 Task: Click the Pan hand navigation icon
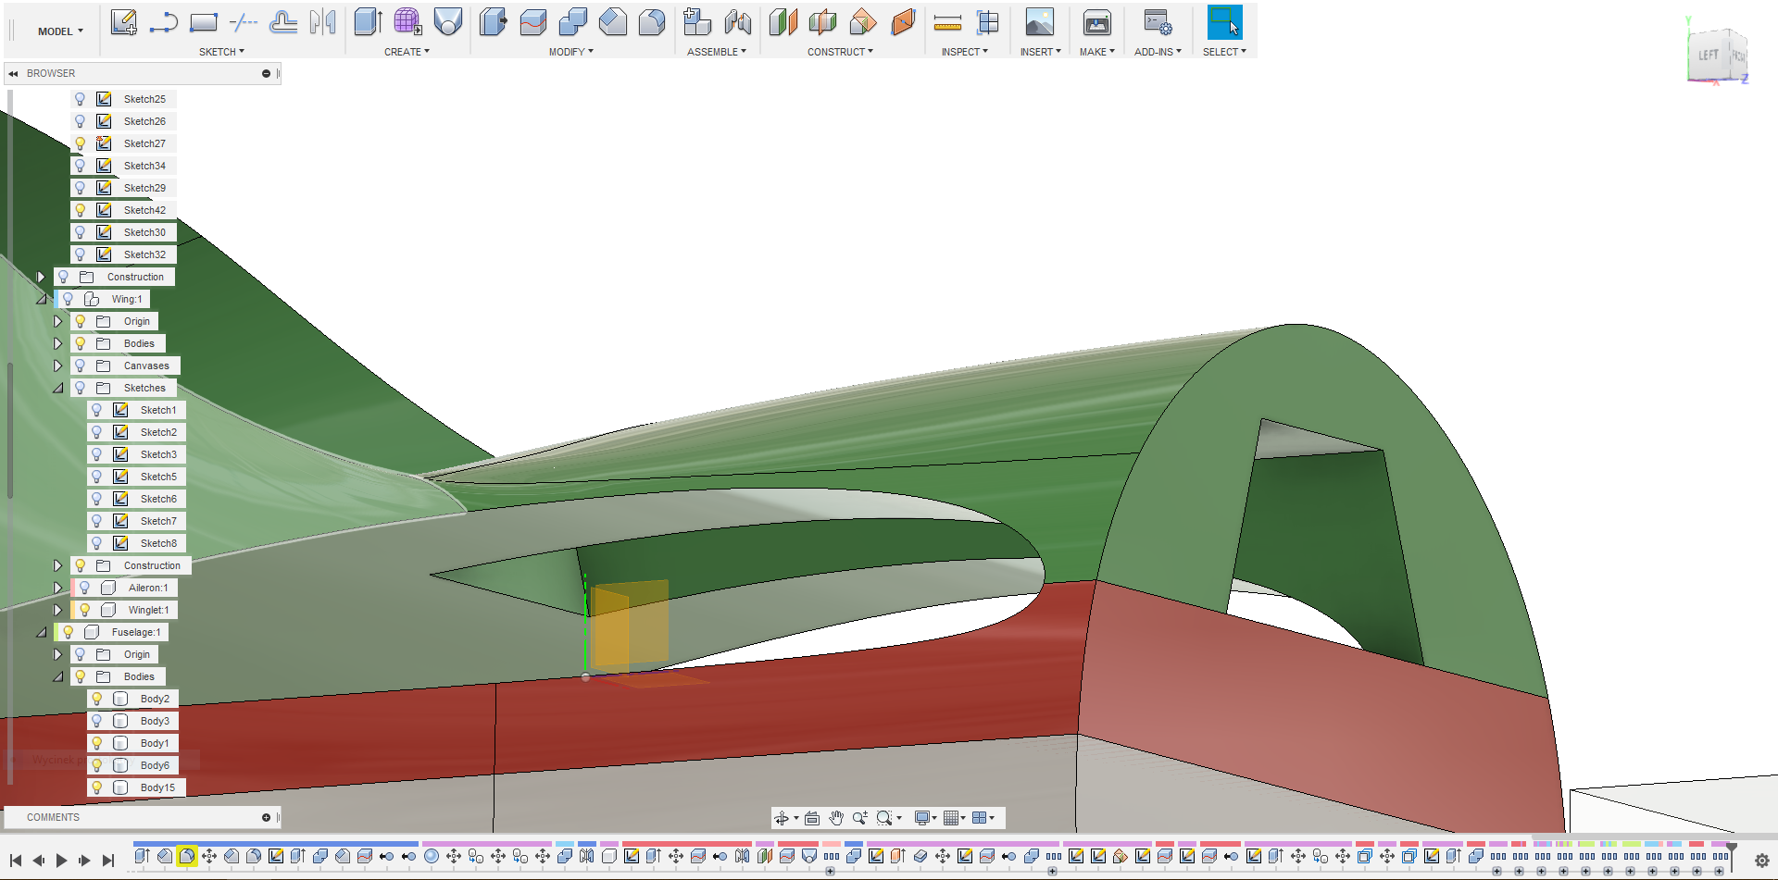pyautogui.click(x=836, y=818)
